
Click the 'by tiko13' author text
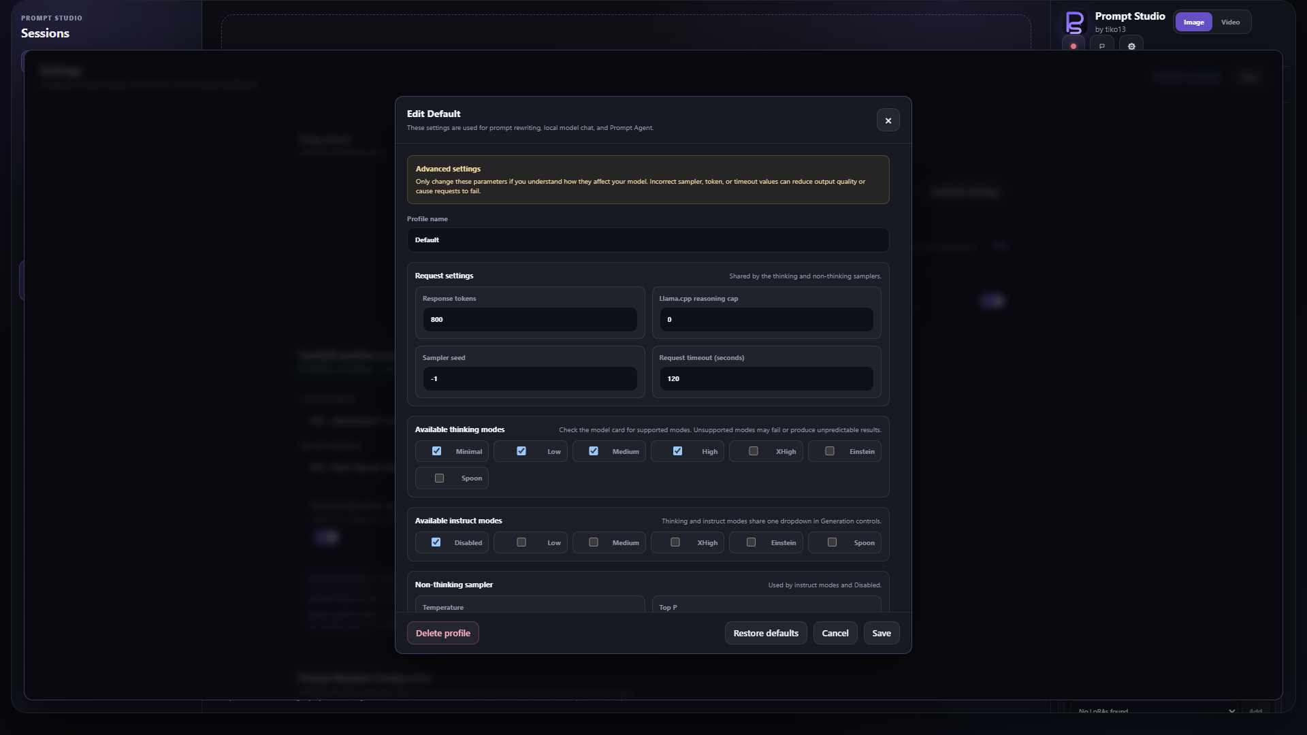[1110, 29]
